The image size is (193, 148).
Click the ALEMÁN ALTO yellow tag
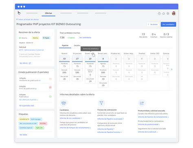tap(24, 119)
